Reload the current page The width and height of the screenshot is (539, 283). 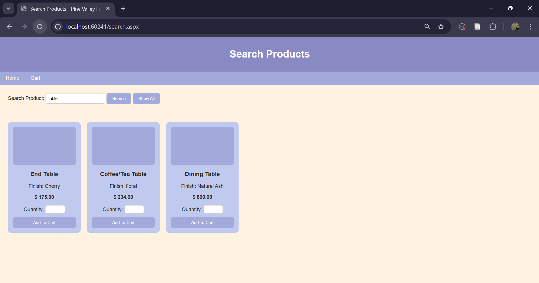point(40,27)
